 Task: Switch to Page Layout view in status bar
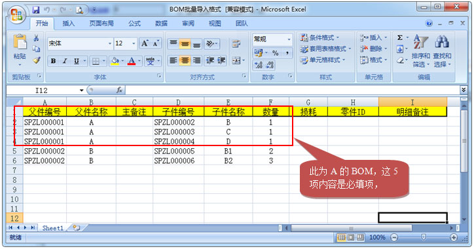click(x=351, y=237)
